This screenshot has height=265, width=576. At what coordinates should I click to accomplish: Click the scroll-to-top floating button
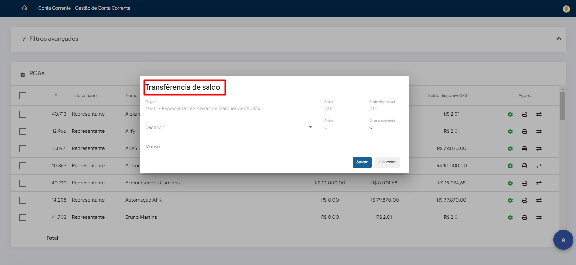pyautogui.click(x=563, y=240)
